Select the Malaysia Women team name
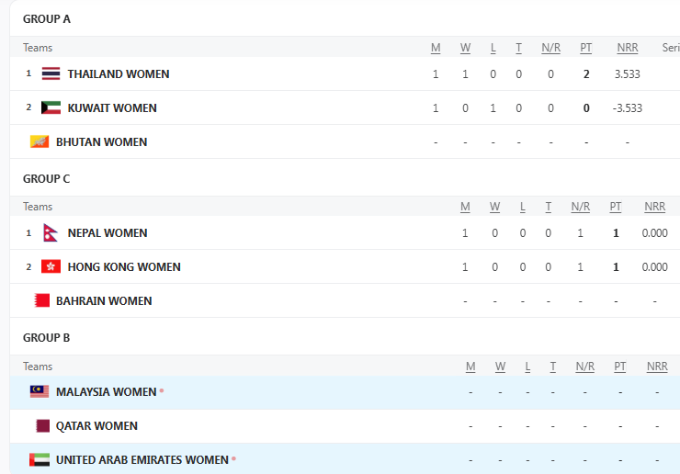The height and width of the screenshot is (474, 680). coord(106,391)
